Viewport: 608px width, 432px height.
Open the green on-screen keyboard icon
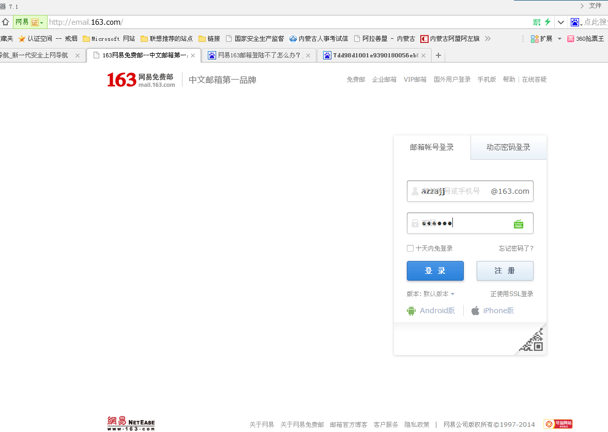tap(519, 224)
